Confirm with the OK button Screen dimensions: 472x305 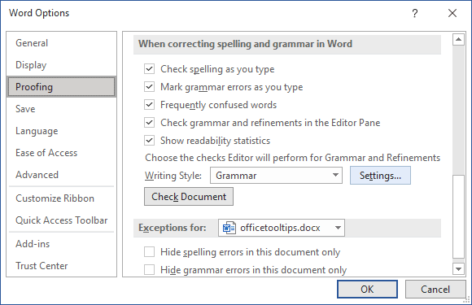point(367,290)
